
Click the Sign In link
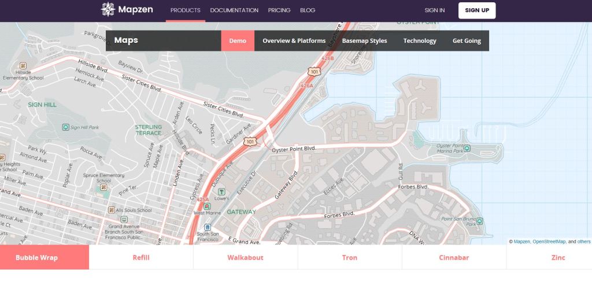click(x=435, y=10)
